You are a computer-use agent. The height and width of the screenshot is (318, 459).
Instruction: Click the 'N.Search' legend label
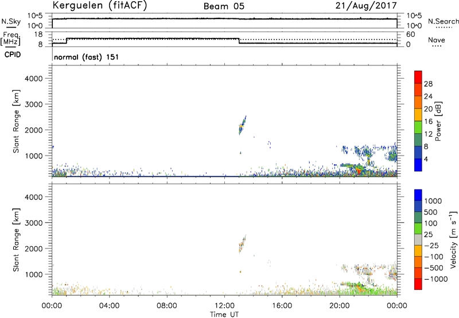443,21
